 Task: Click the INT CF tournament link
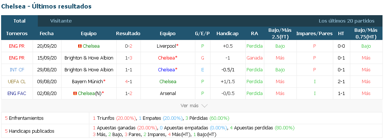(x=17, y=69)
